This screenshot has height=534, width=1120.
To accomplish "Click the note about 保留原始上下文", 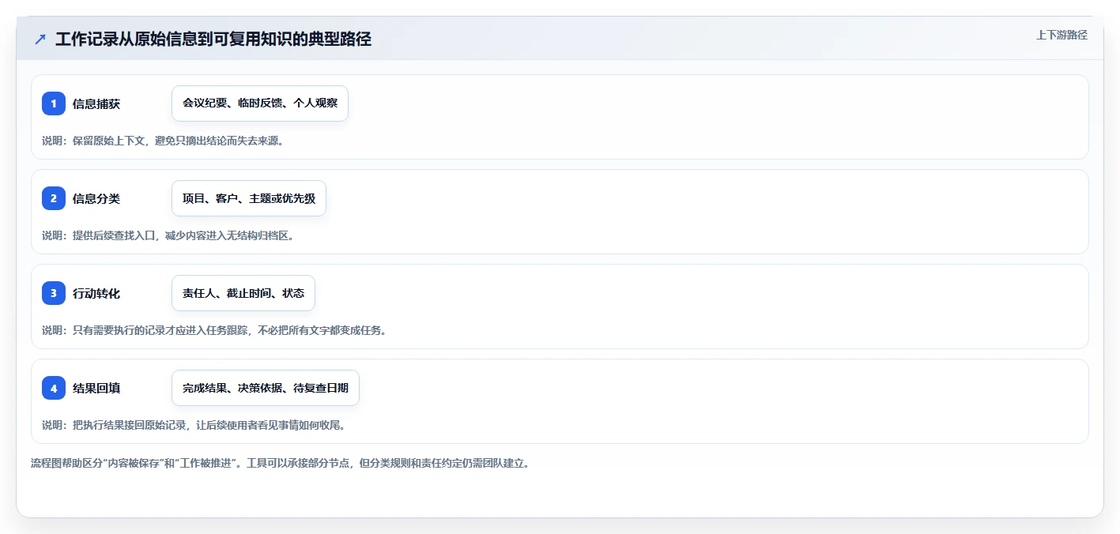I will tap(163, 141).
